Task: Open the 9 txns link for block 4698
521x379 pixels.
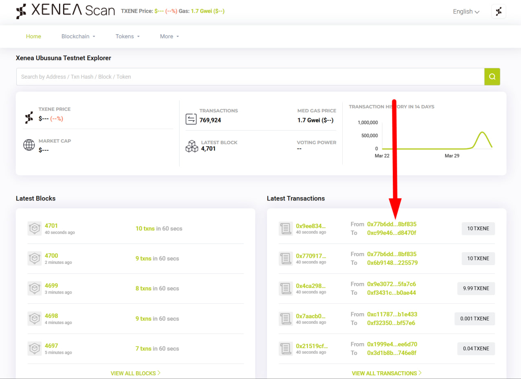Action: (143, 319)
